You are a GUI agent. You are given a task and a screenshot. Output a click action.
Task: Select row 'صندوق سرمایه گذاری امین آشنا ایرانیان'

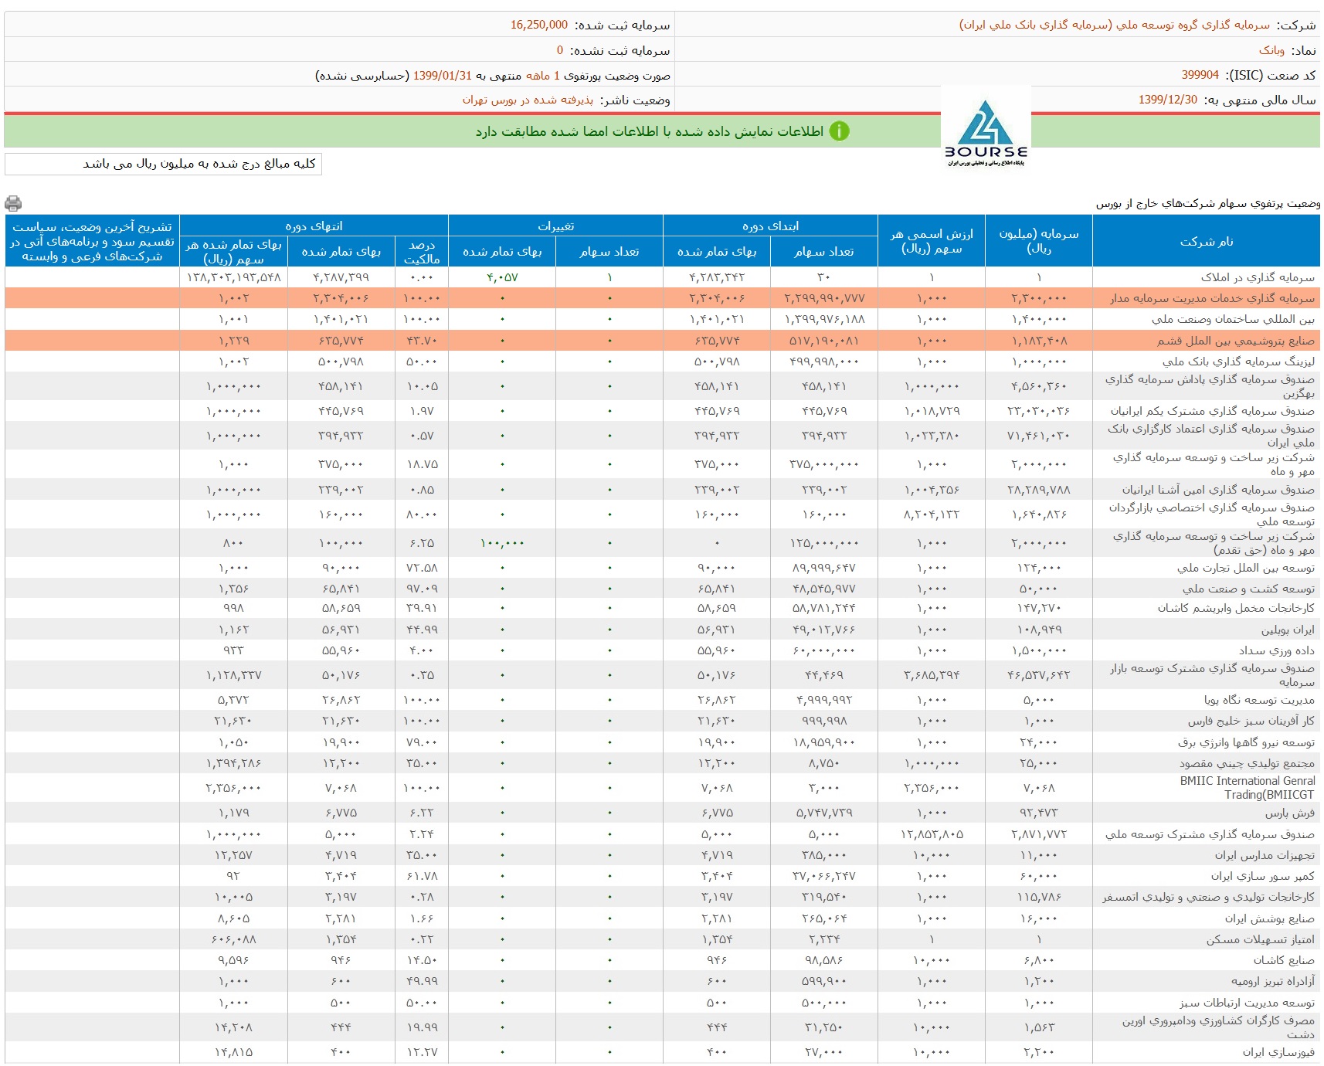(663, 490)
